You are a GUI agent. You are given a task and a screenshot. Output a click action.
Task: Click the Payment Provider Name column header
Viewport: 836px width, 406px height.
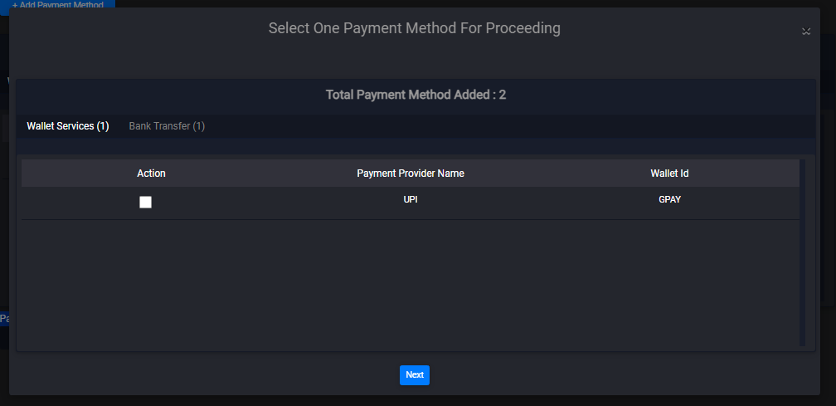coord(411,174)
